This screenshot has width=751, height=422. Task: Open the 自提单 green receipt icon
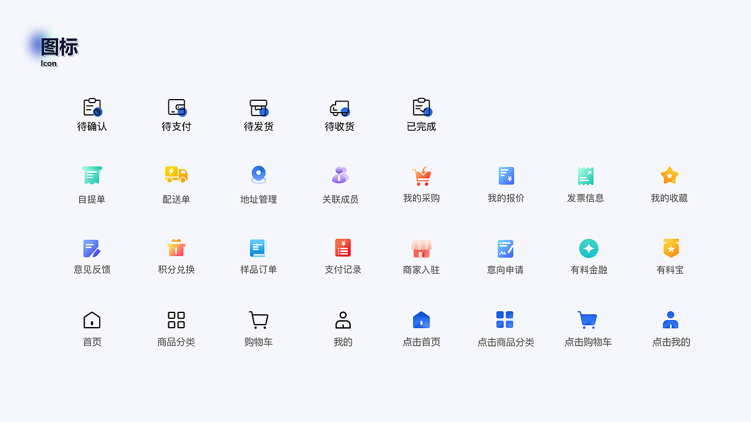click(92, 175)
